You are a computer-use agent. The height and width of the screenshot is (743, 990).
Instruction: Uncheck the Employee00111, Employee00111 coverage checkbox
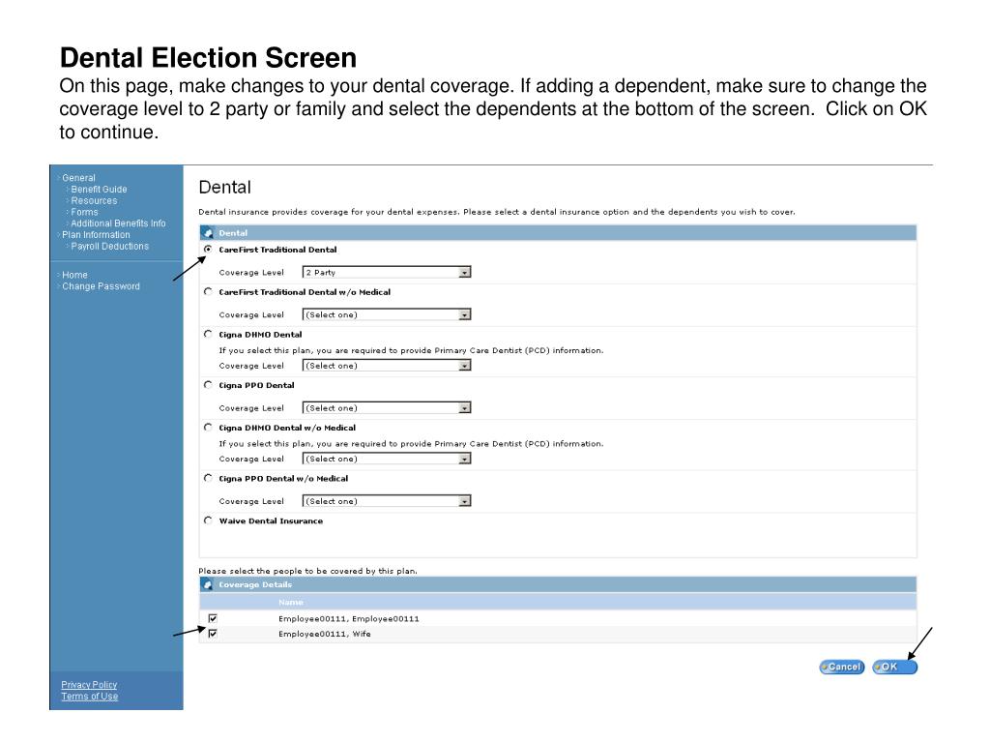[213, 618]
